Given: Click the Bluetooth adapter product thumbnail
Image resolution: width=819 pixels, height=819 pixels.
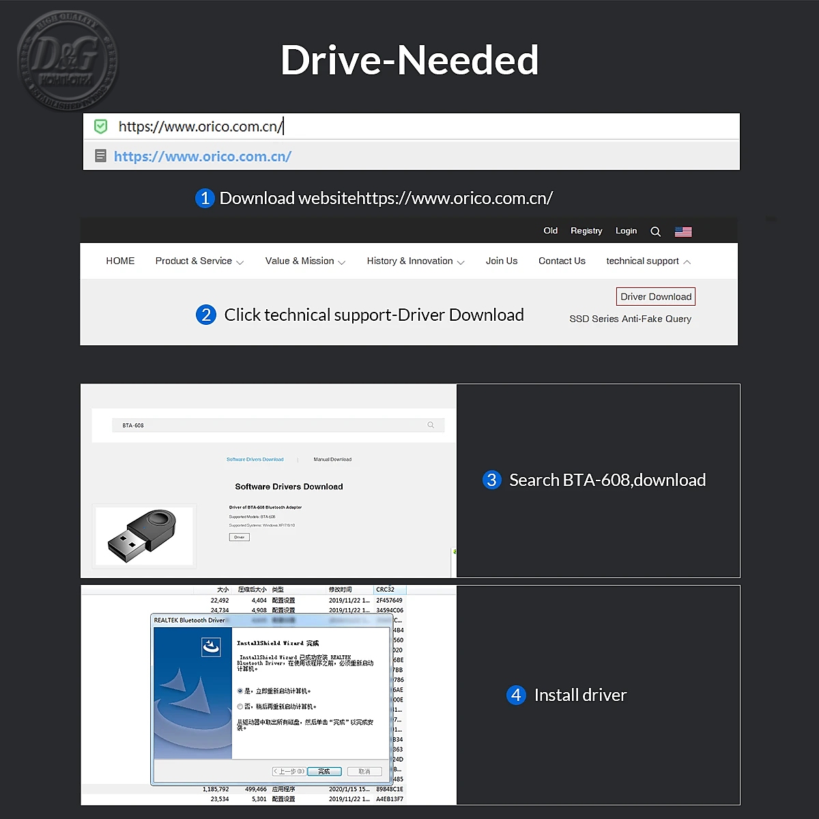Looking at the screenshot, I should click(x=144, y=535).
